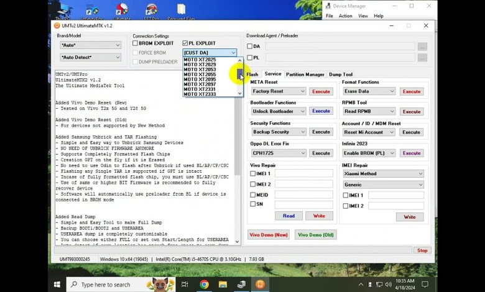Check Vivo Repair IMEI 1 box
Image resolution: width=485 pixels, height=292 pixels.
(252, 174)
